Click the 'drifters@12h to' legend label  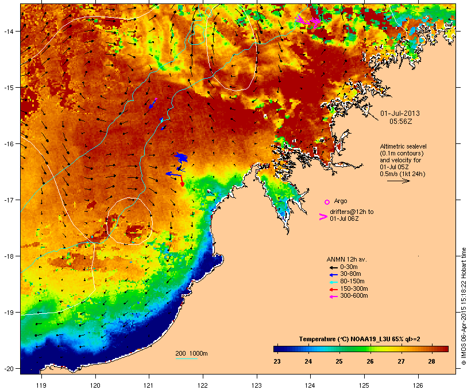click(x=352, y=212)
